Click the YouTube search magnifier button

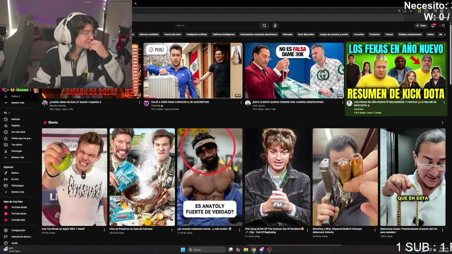coord(264,25)
